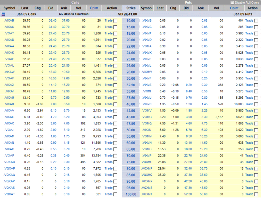The width and height of the screenshot is (261, 198).
Task: Click bid 0.90 for .VIXAN call
Action: tap(54, 143)
